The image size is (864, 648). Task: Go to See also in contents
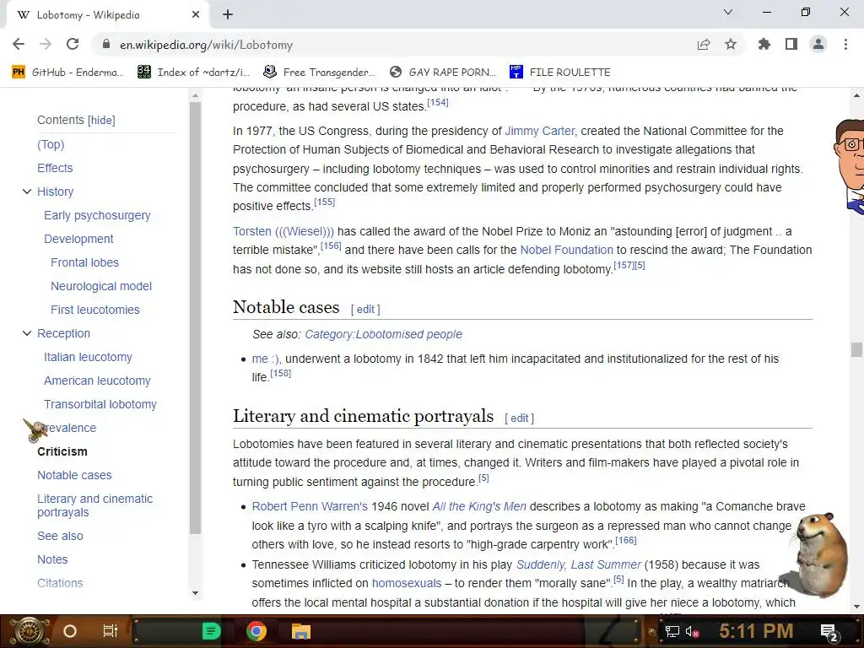pyautogui.click(x=60, y=536)
